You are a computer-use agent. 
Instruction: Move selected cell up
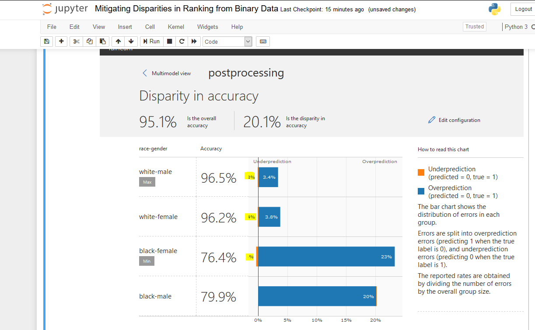pyautogui.click(x=118, y=41)
